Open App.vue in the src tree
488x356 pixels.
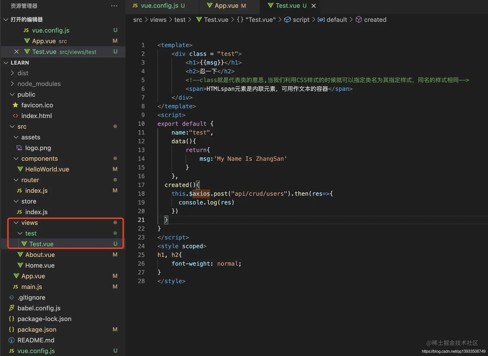click(63, 276)
